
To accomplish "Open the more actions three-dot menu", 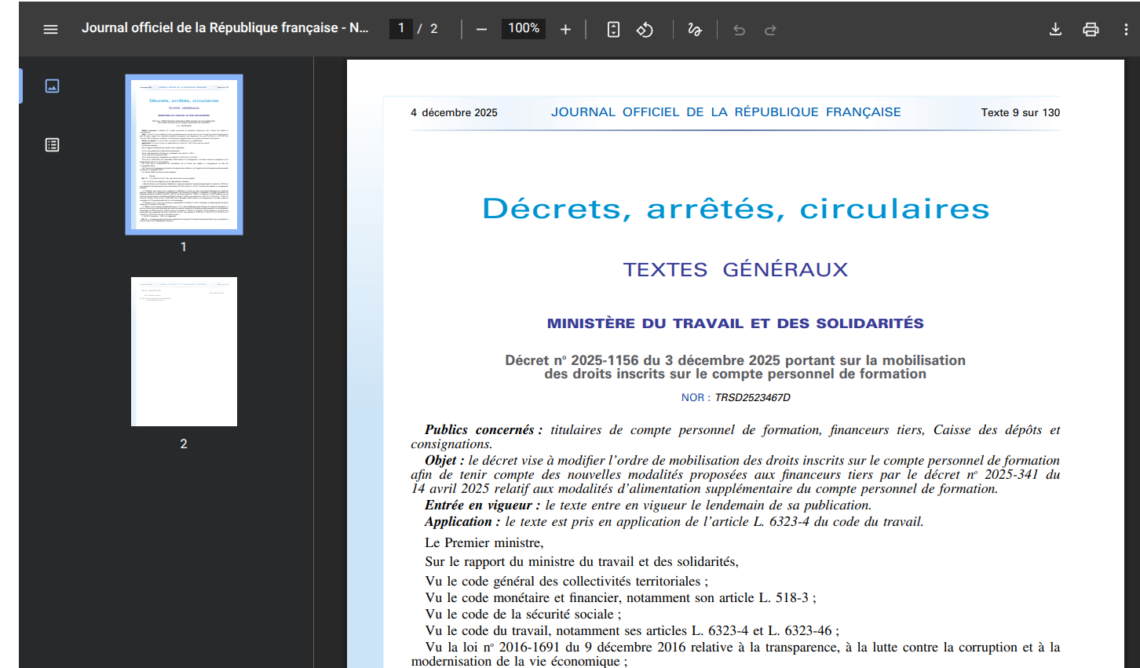I will pyautogui.click(x=1126, y=29).
